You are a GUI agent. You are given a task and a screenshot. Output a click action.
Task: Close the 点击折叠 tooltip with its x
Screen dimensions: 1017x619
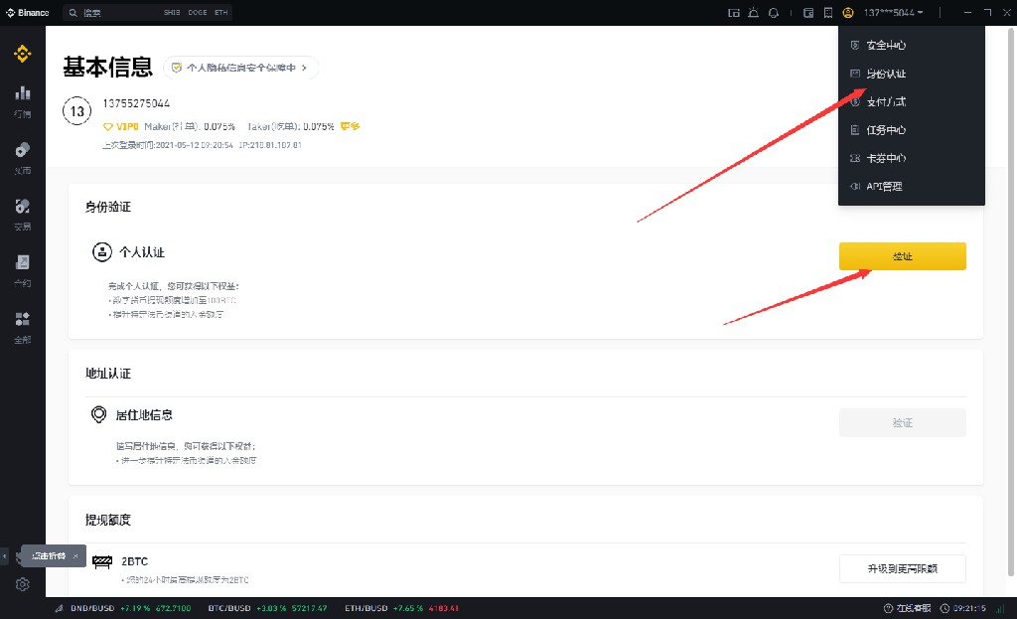coord(75,556)
